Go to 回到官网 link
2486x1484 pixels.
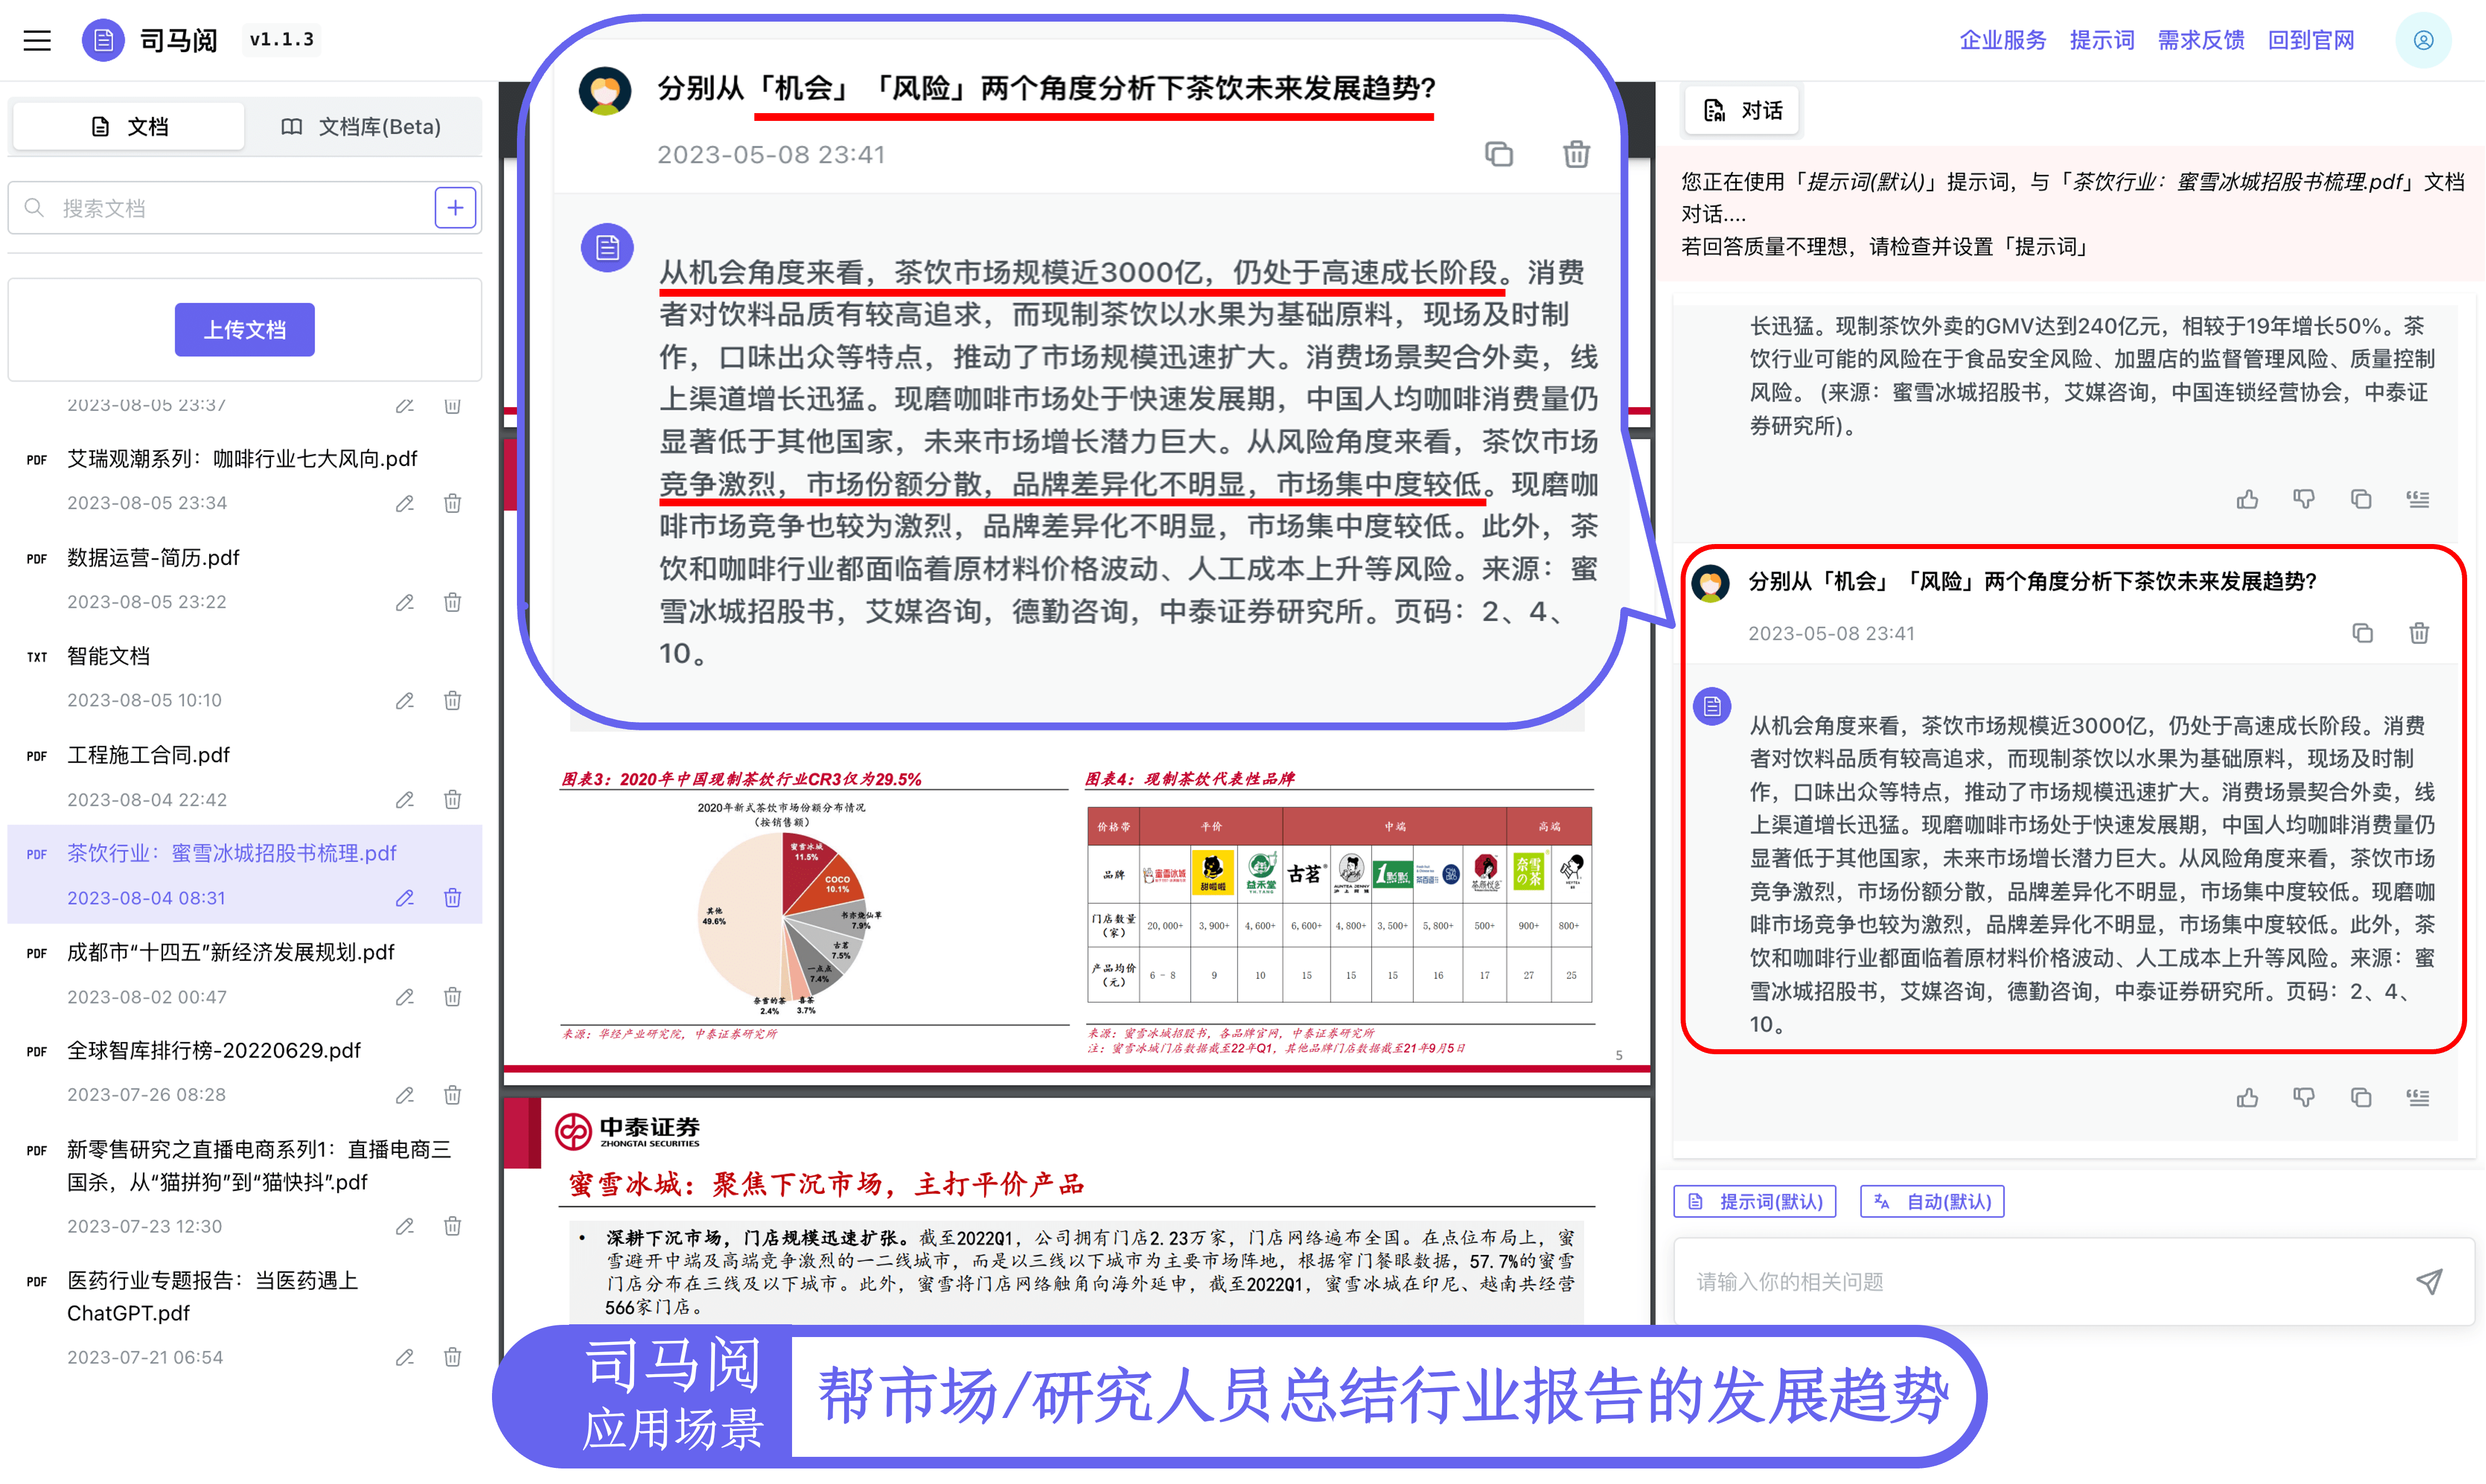coord(2310,40)
